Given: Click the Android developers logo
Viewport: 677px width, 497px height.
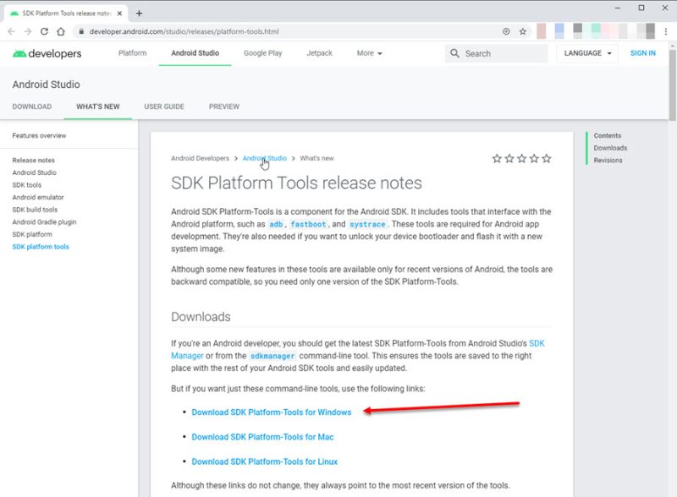Looking at the screenshot, I should tap(47, 53).
